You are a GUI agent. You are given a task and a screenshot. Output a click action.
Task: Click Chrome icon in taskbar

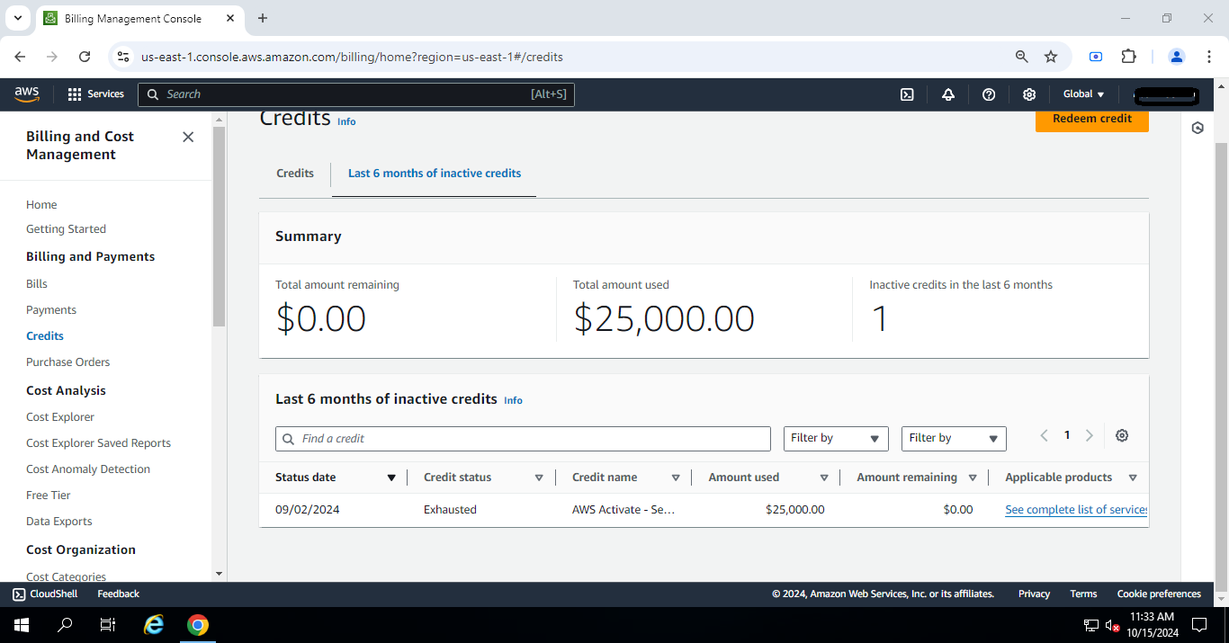click(198, 625)
